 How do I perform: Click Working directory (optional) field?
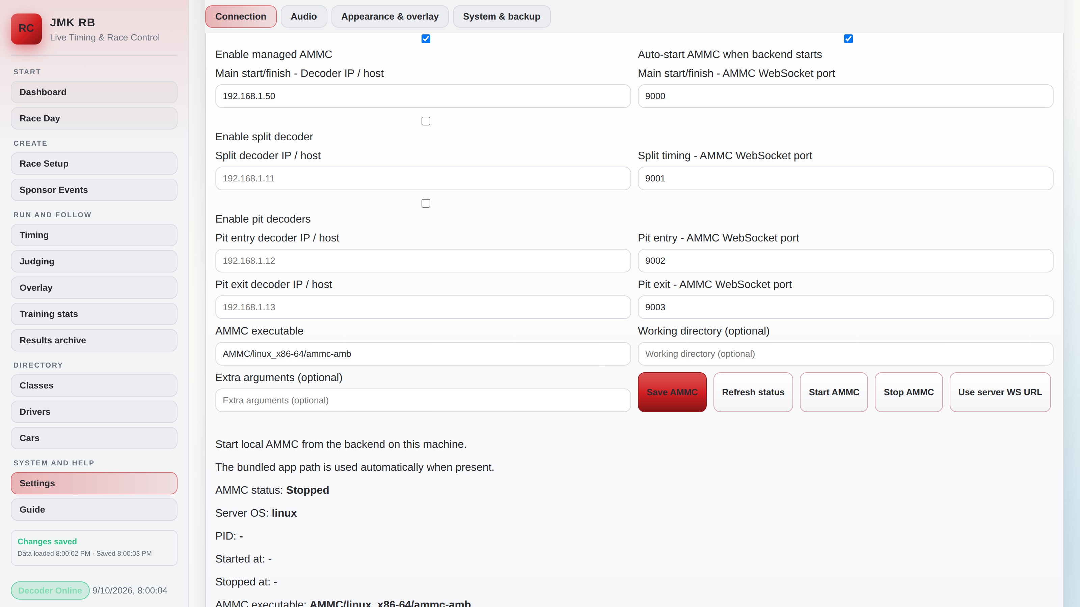click(845, 354)
